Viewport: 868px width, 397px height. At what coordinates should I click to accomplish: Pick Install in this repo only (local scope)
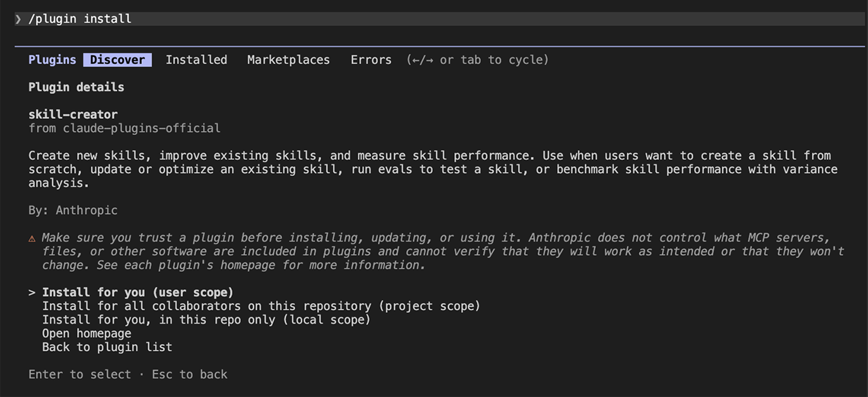pyautogui.click(x=206, y=320)
